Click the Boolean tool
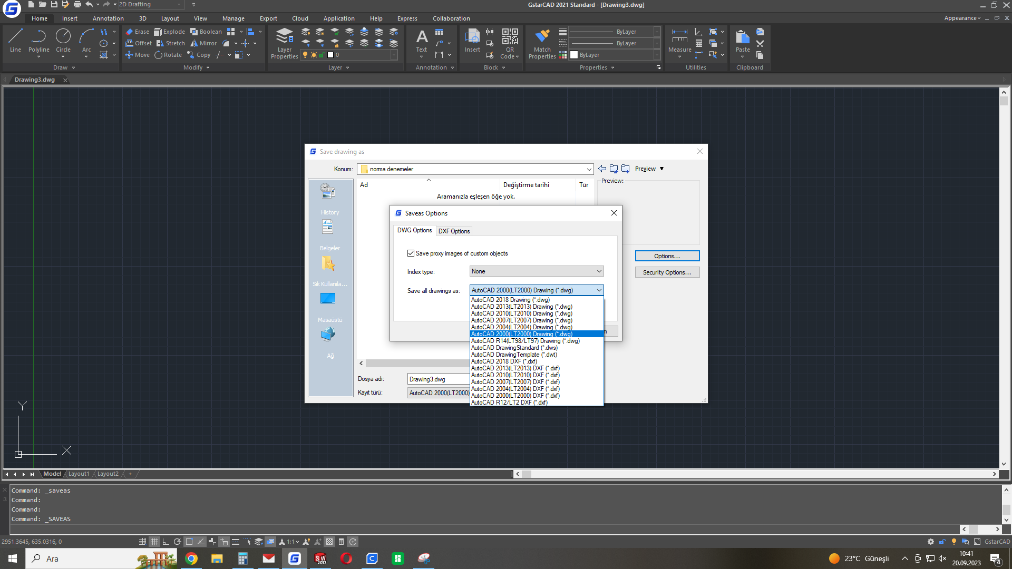 206,32
